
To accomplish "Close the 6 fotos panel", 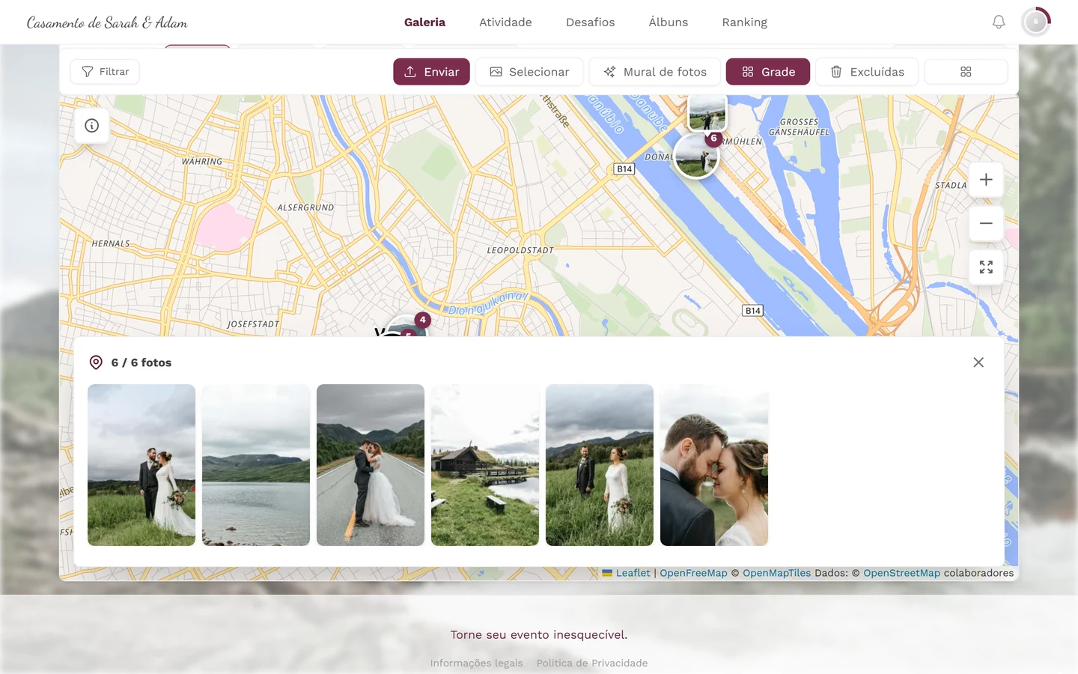I will (x=978, y=362).
